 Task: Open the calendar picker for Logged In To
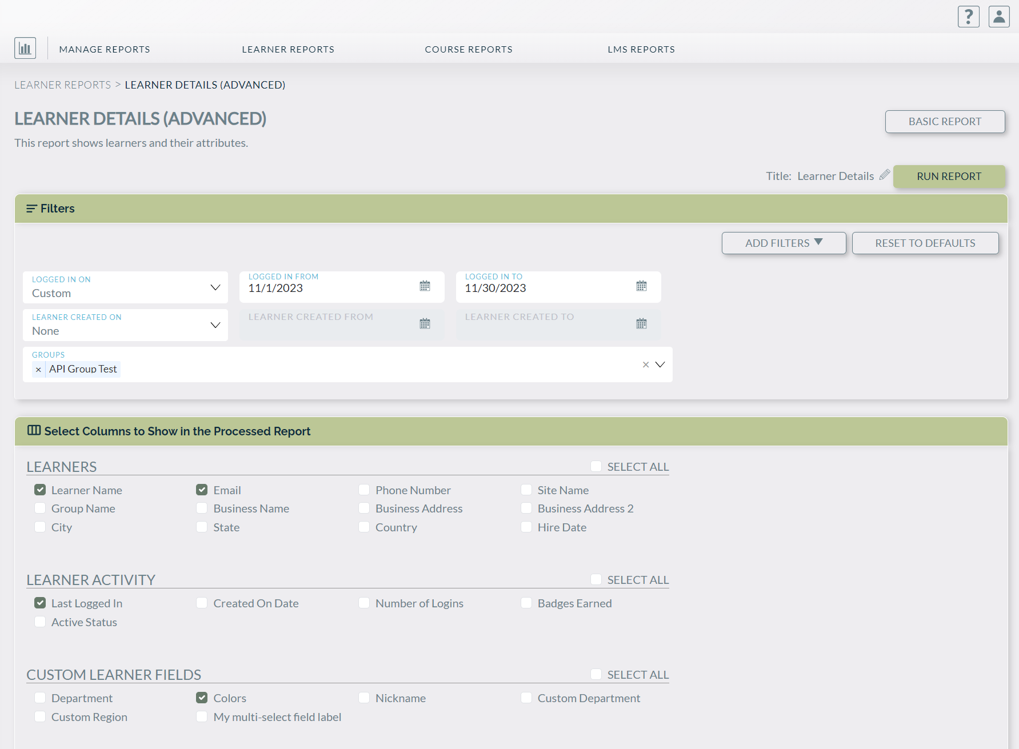[x=641, y=286]
